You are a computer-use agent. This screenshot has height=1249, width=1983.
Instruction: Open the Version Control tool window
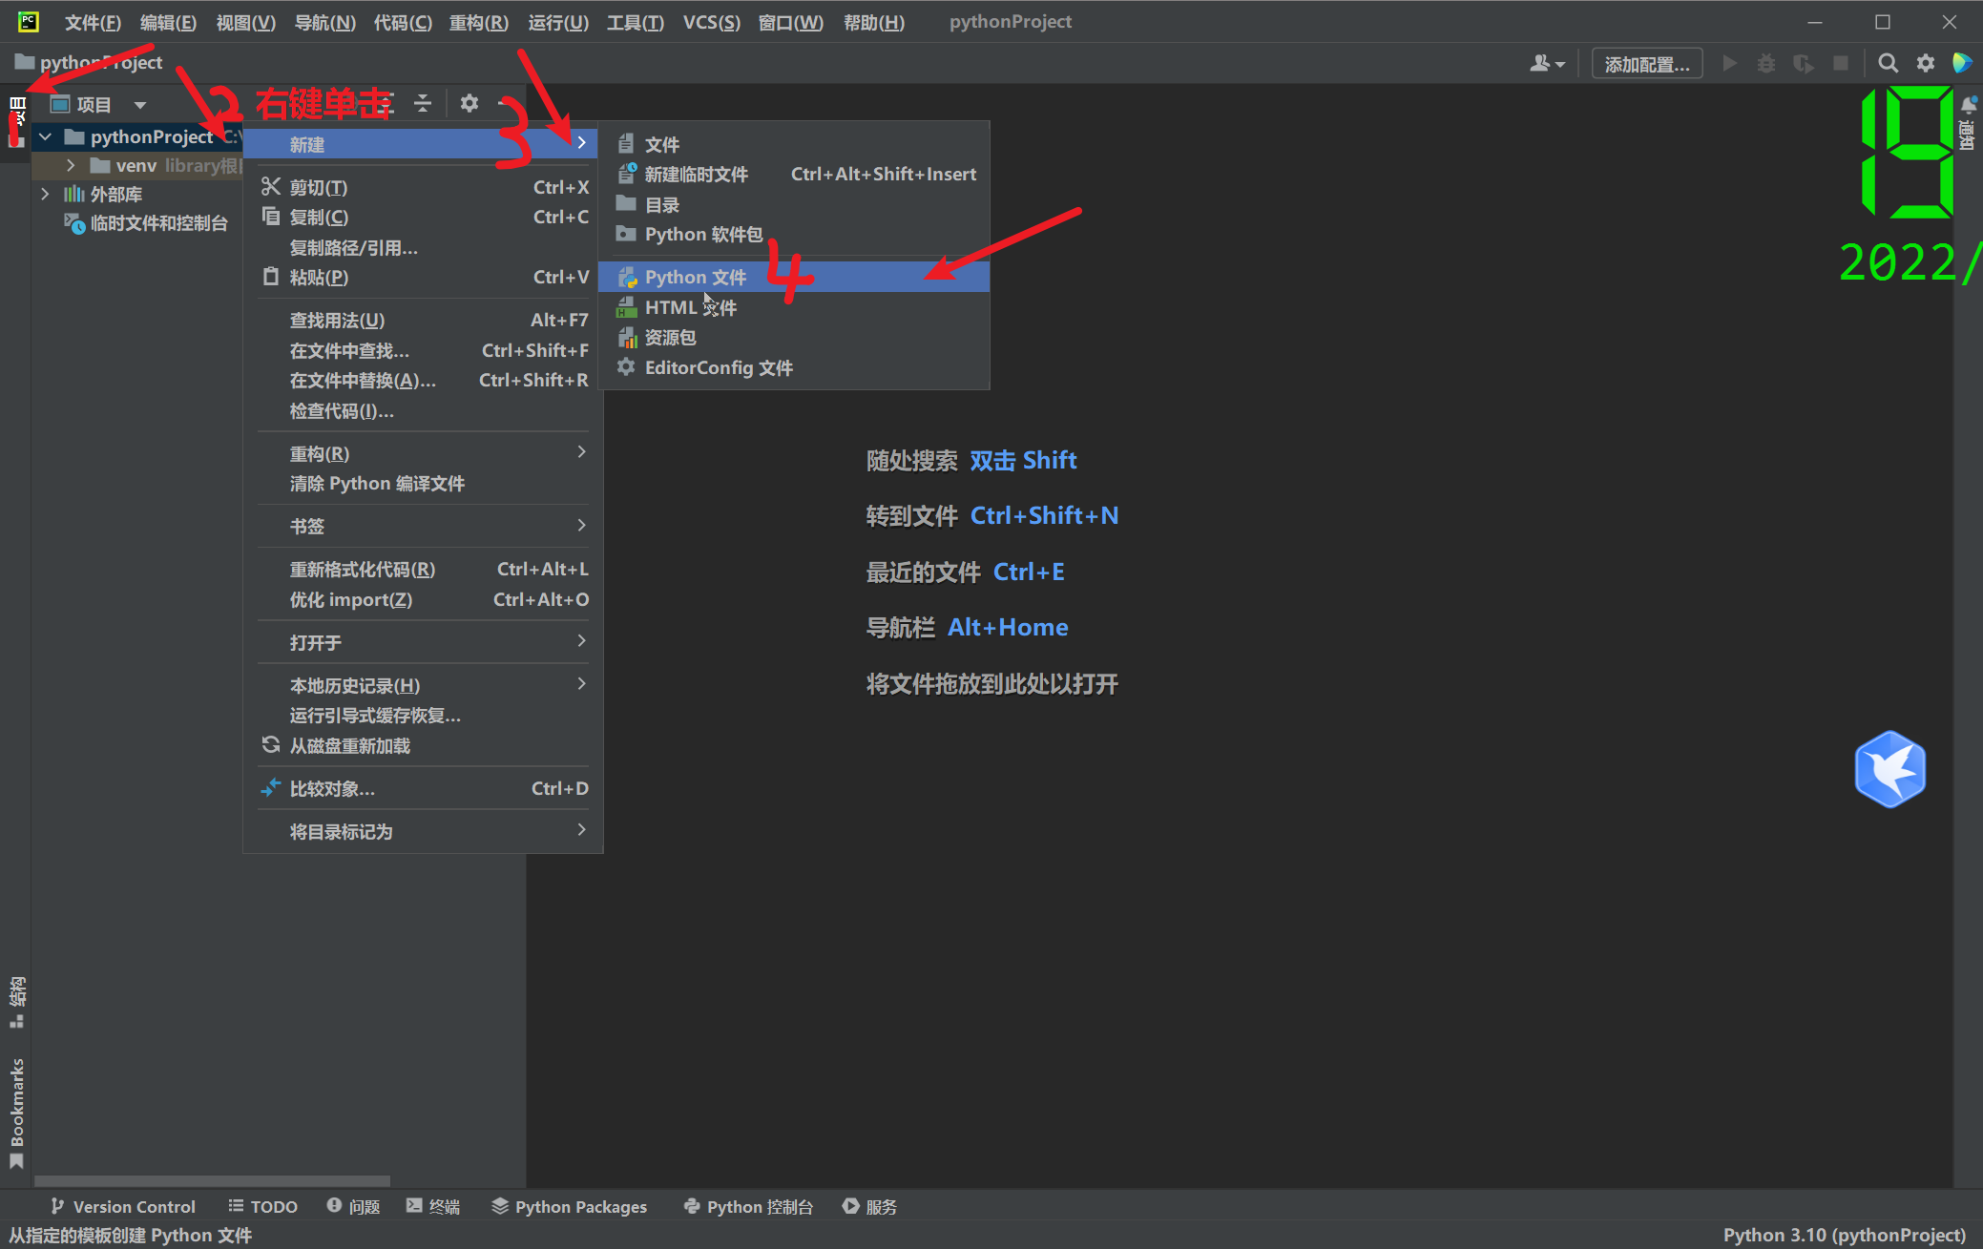click(x=122, y=1206)
